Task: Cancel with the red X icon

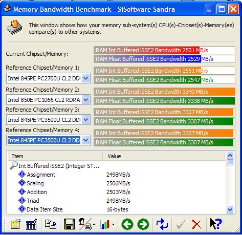Action: point(196,224)
